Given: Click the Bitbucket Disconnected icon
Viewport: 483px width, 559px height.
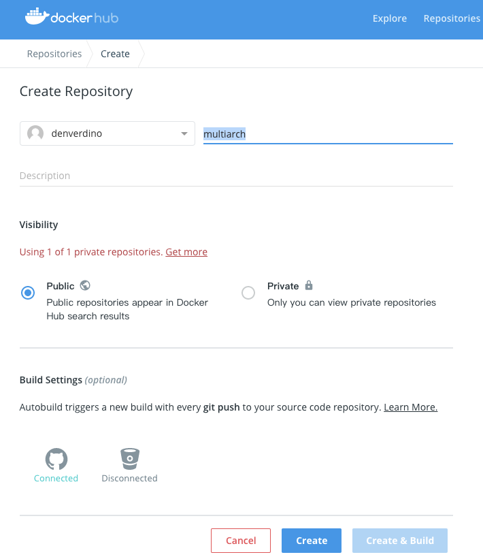Looking at the screenshot, I should [x=130, y=459].
